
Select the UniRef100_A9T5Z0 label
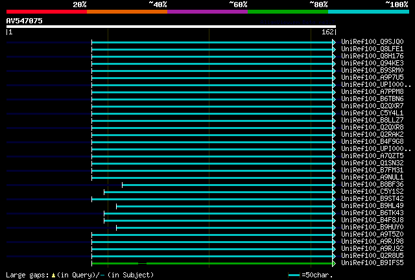(372, 235)
